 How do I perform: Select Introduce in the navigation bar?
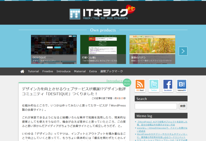tap(63, 71)
